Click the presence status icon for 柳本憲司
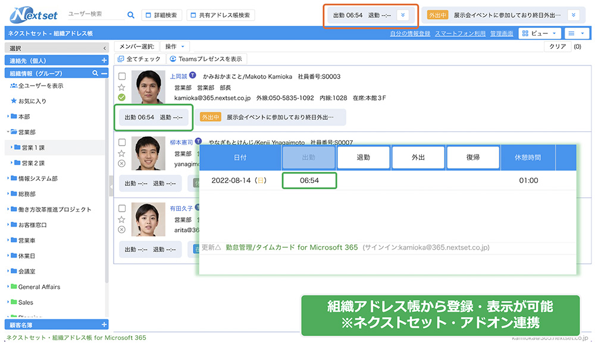595x343 pixels. click(x=122, y=163)
